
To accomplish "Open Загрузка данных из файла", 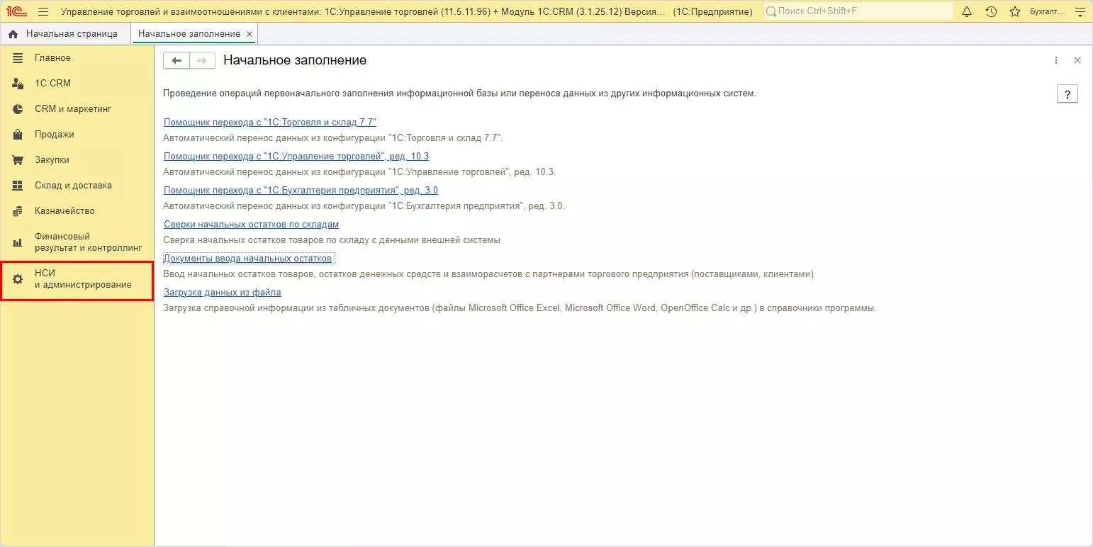I will [223, 292].
